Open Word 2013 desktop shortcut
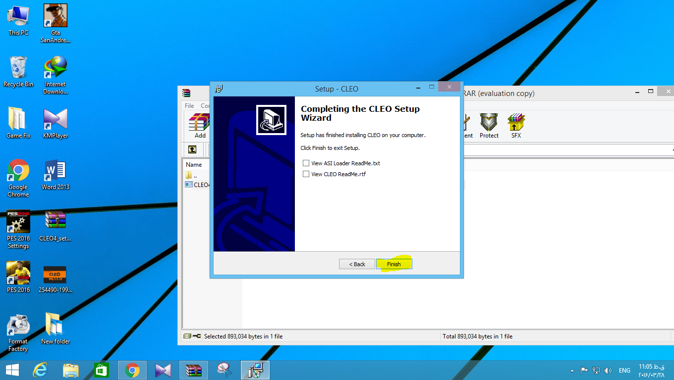The height and width of the screenshot is (380, 674). 56,175
